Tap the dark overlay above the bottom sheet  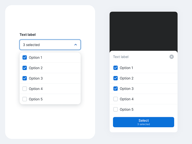[143, 31]
